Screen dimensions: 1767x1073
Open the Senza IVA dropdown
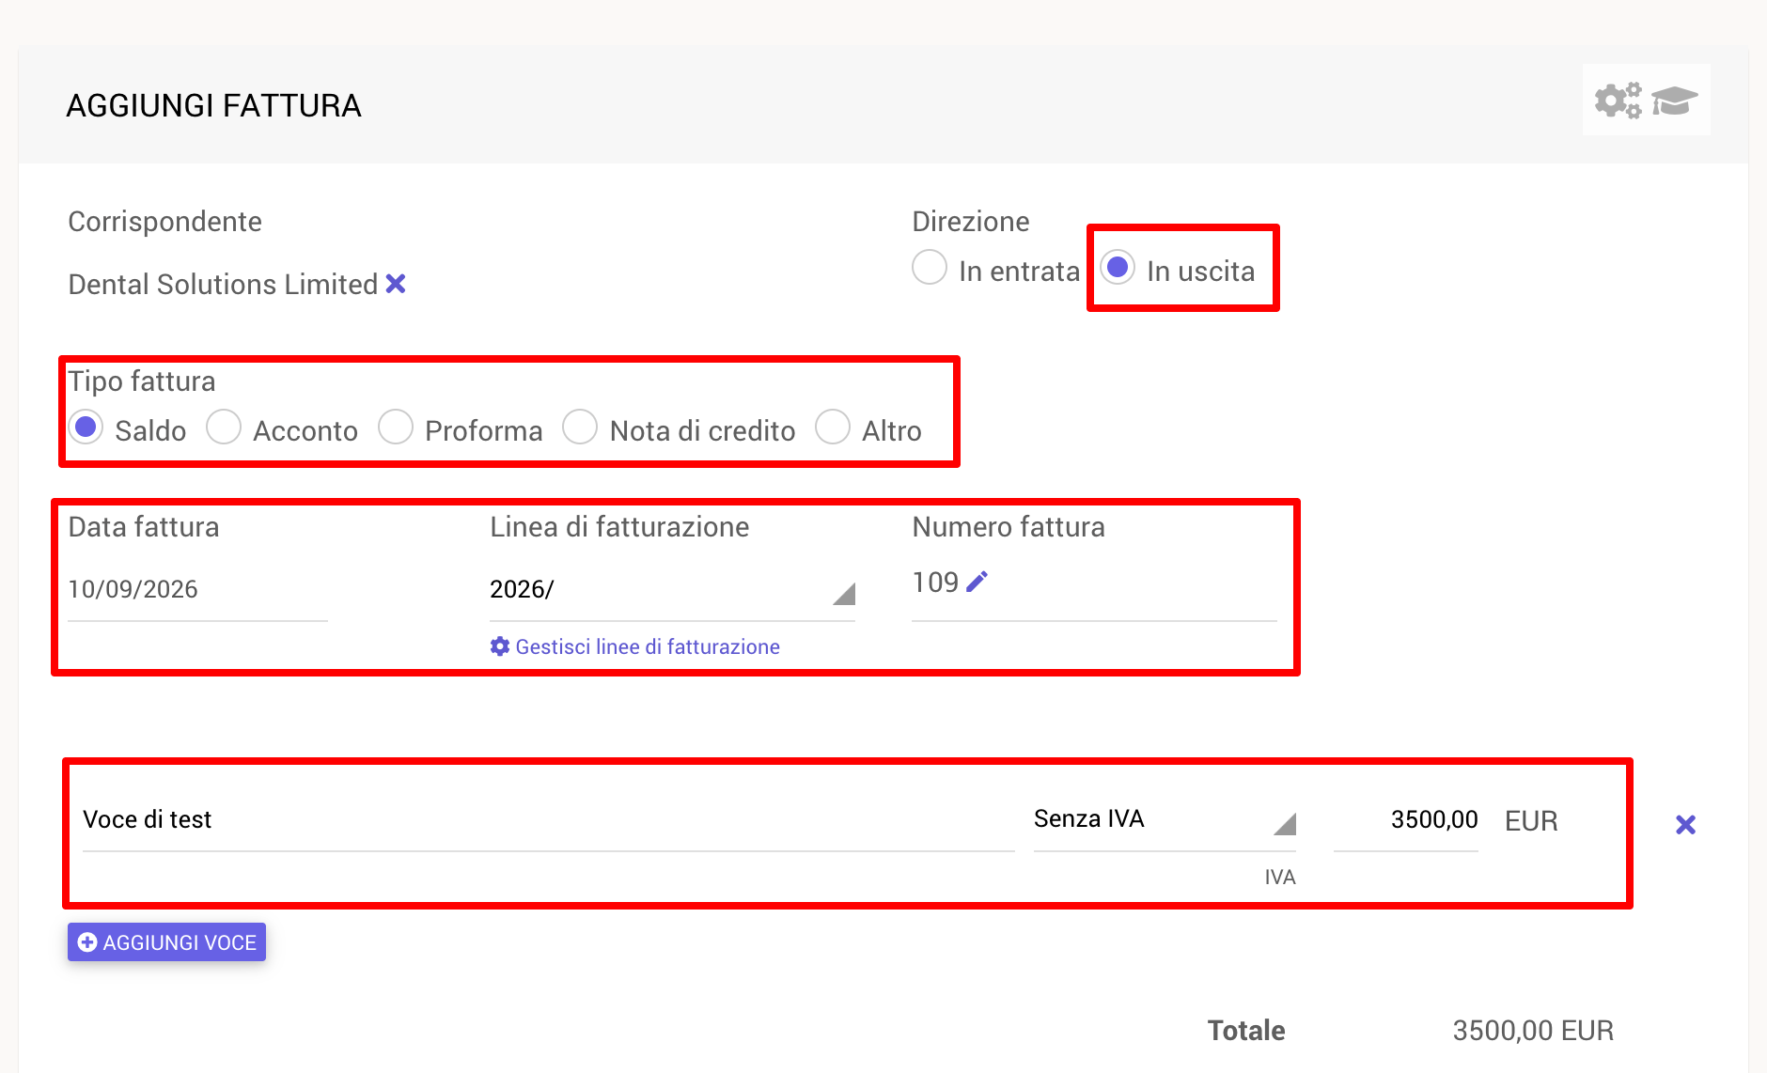pos(1165,819)
